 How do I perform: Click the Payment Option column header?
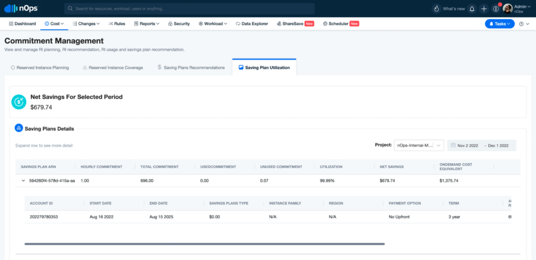point(405,204)
